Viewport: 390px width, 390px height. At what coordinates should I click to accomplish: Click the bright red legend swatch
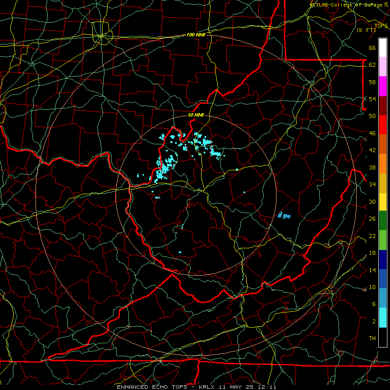click(x=383, y=125)
